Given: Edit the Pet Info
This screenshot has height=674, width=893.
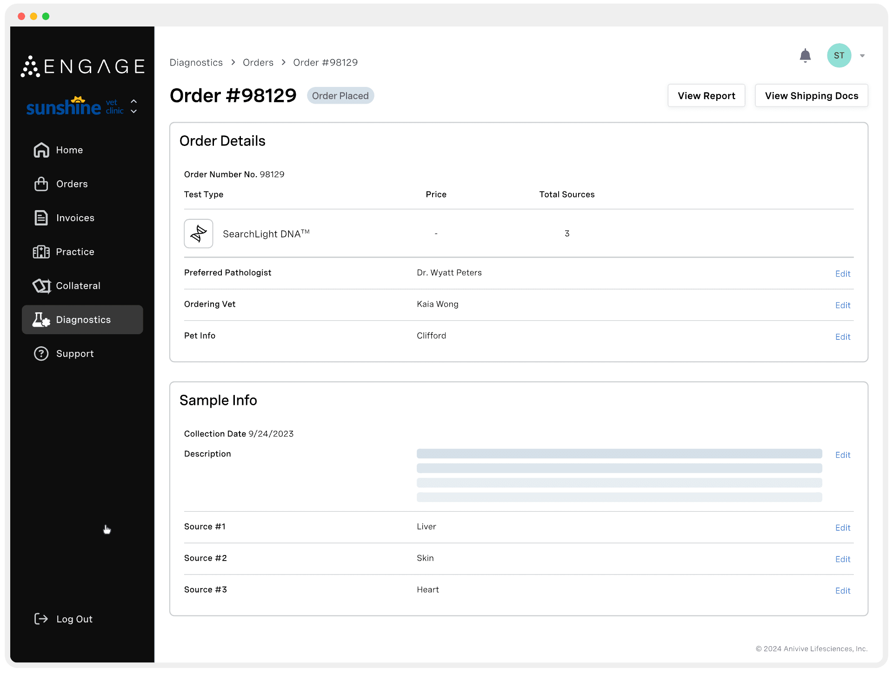Looking at the screenshot, I should pos(843,337).
